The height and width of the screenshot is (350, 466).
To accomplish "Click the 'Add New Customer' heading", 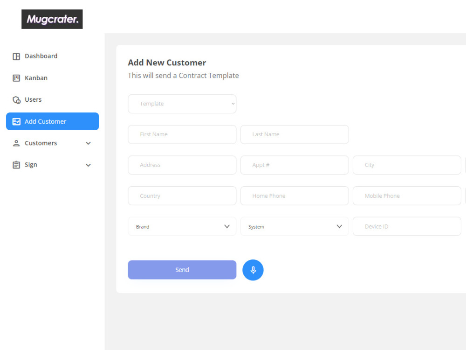I will [167, 63].
